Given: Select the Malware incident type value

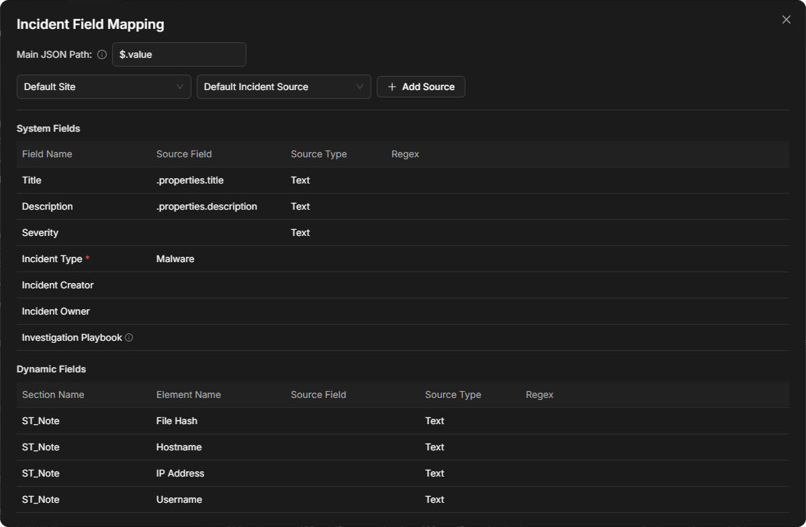Looking at the screenshot, I should [175, 259].
